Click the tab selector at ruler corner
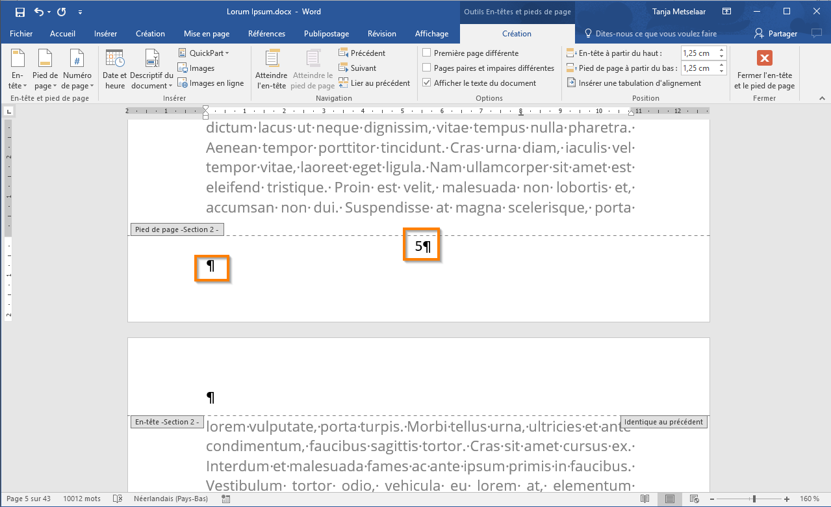Viewport: 831px width, 507px height. coord(8,112)
